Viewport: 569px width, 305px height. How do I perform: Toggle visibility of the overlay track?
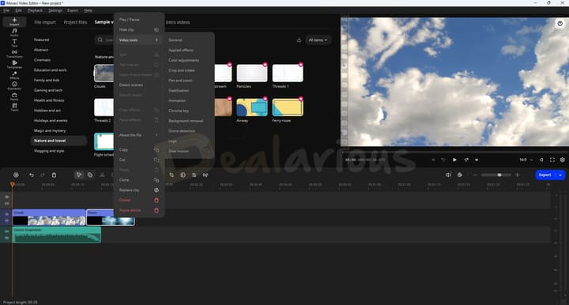6,197
